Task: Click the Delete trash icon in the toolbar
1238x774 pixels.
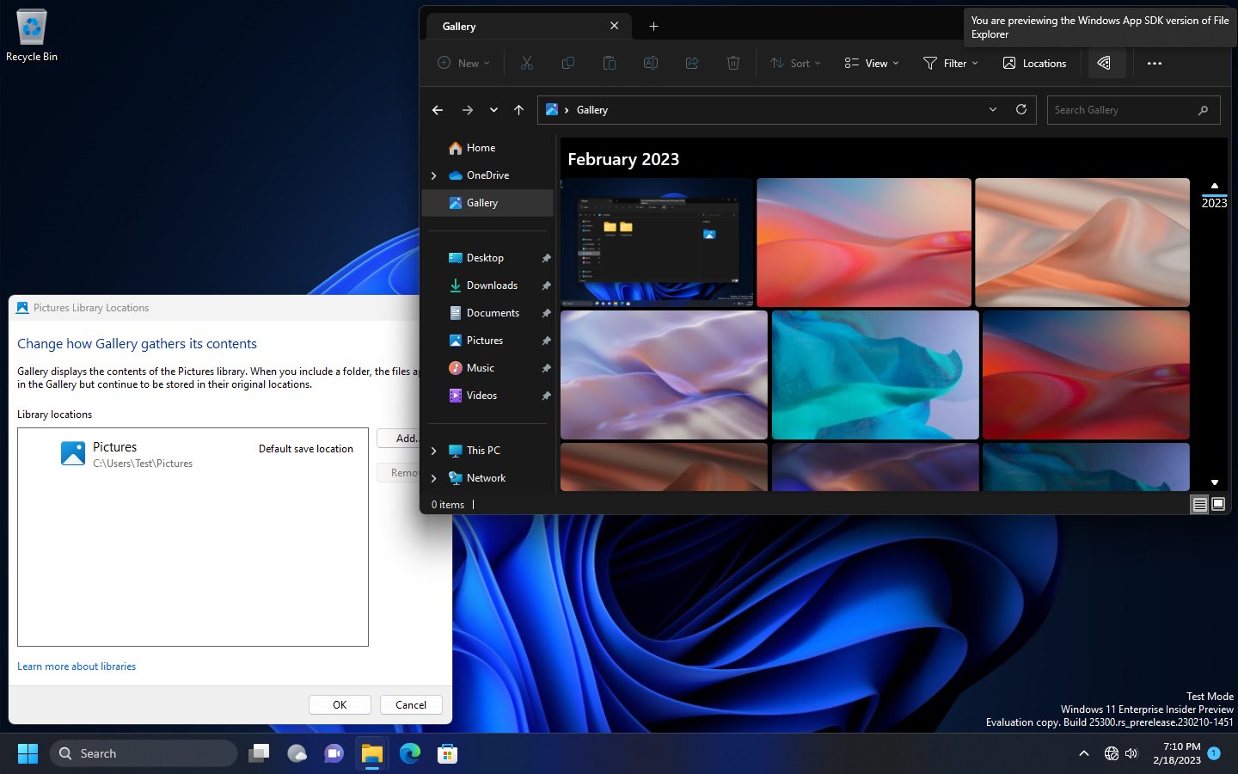Action: tap(733, 63)
